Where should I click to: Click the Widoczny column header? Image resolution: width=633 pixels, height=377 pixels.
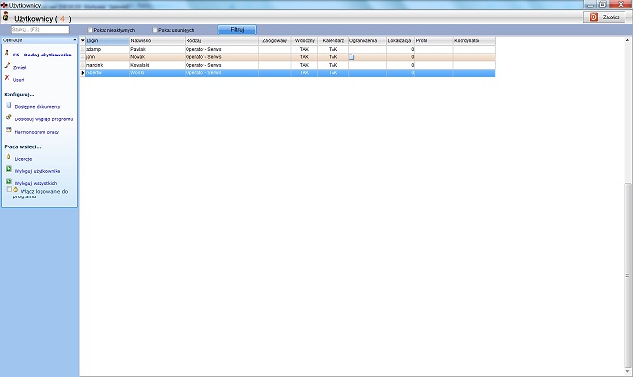tap(304, 40)
